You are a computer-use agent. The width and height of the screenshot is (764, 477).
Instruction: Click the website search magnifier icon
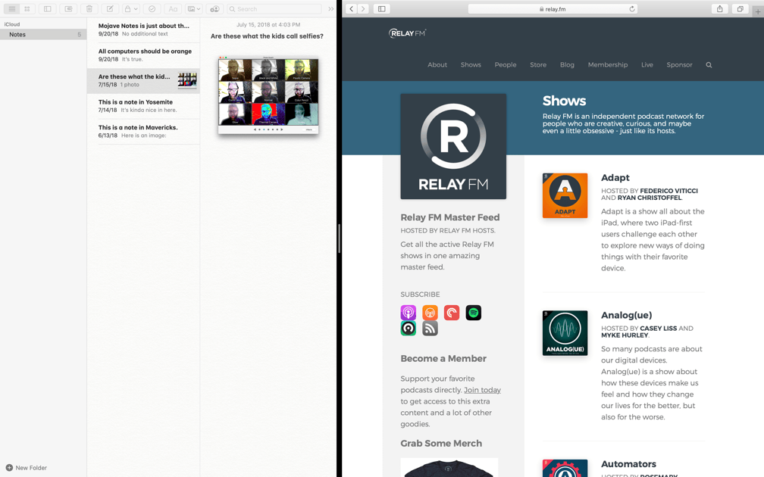[709, 65]
